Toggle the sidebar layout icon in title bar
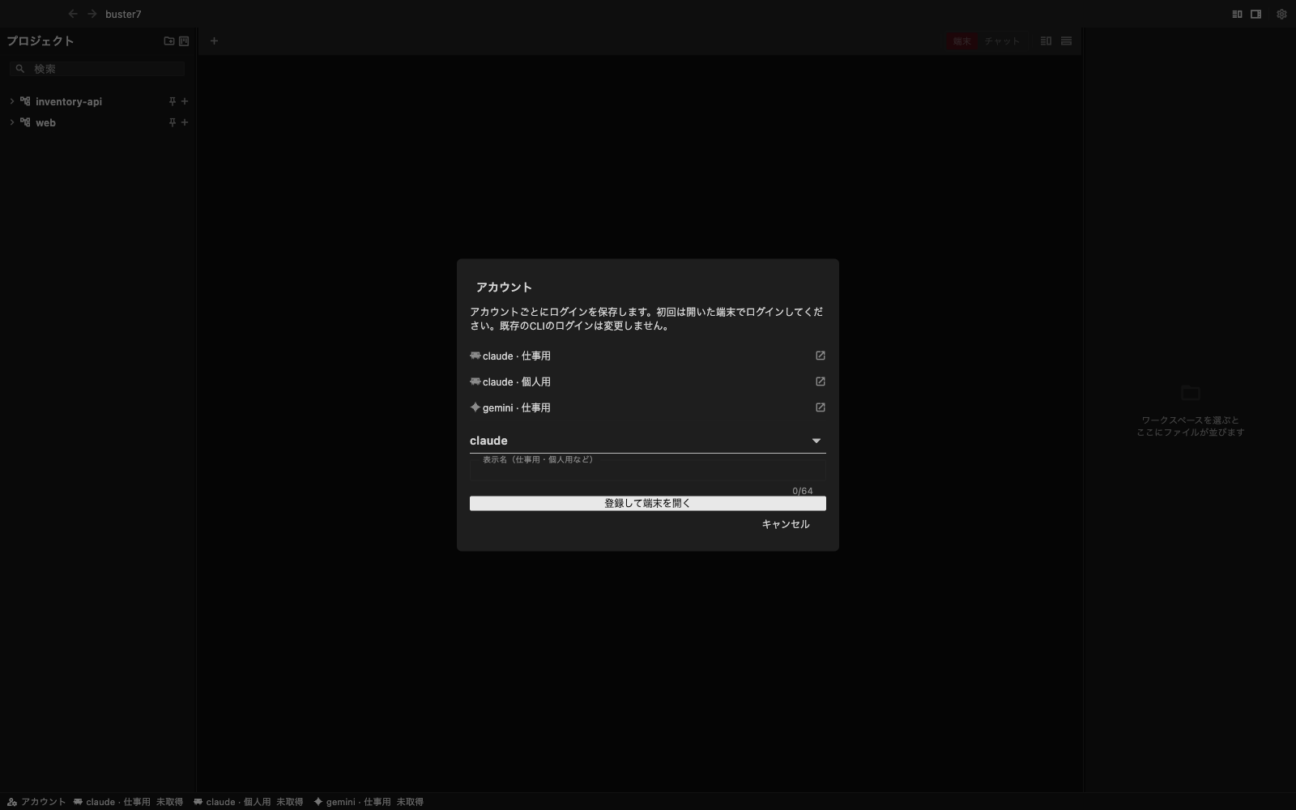 [1237, 14]
